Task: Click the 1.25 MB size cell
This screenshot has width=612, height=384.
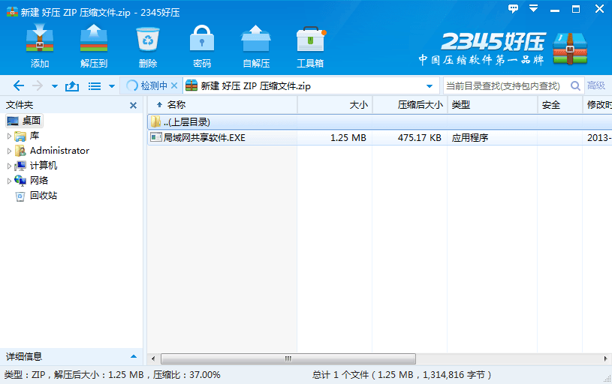Action: pos(348,137)
